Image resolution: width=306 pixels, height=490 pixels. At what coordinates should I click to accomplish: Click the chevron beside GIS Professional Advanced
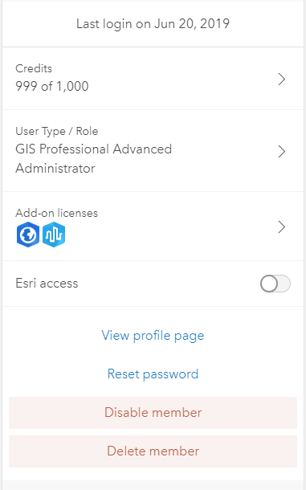tap(282, 152)
